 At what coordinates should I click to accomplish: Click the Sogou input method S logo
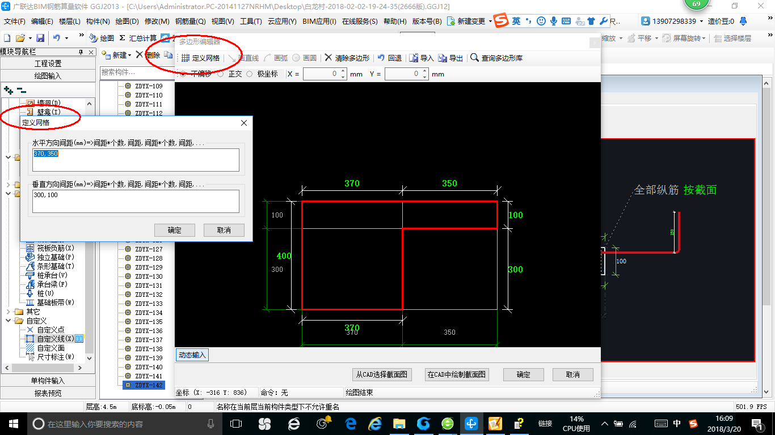coord(501,21)
